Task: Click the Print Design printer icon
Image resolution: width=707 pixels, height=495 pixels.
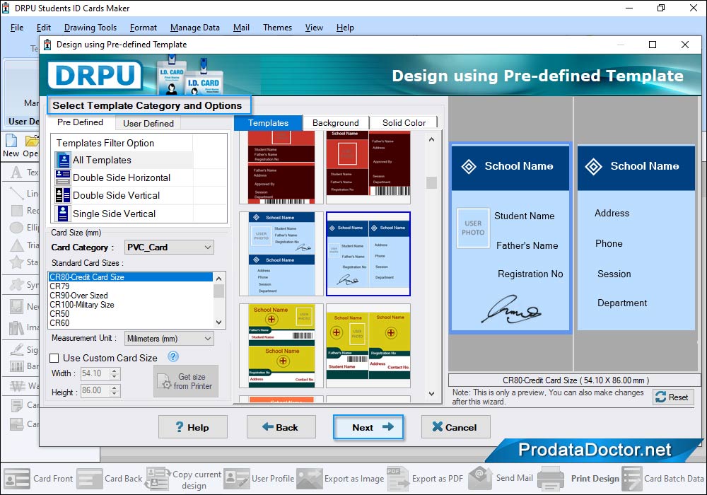Action: [551, 478]
